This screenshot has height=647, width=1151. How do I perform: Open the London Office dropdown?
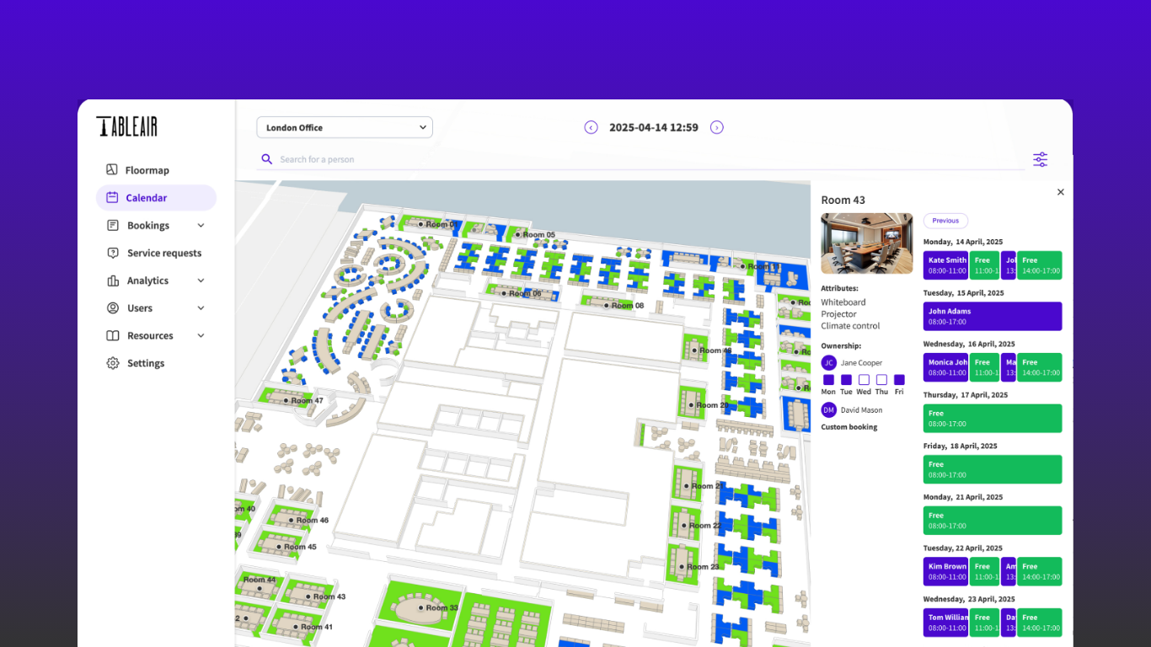pyautogui.click(x=344, y=126)
